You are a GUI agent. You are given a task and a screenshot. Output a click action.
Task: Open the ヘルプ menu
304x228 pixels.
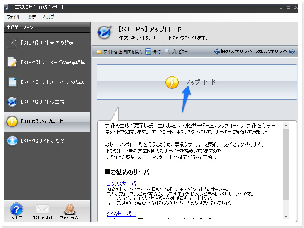coord(48,17)
